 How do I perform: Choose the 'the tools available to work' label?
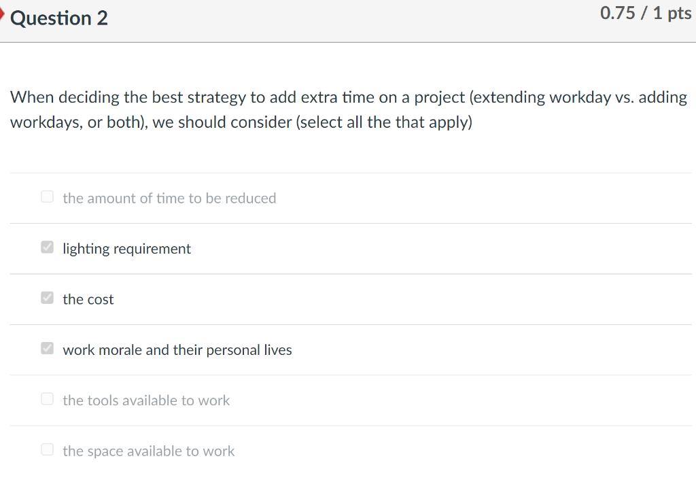[x=146, y=400]
